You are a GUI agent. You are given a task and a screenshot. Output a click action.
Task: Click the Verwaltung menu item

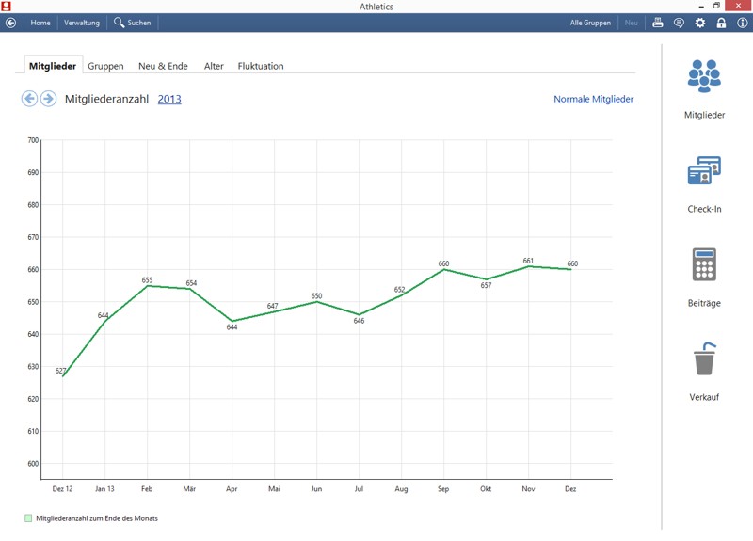pyautogui.click(x=82, y=23)
